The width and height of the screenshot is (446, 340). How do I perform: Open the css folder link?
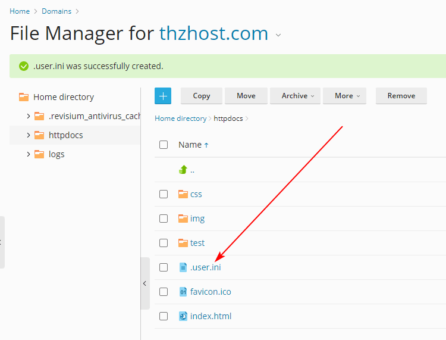(x=196, y=194)
